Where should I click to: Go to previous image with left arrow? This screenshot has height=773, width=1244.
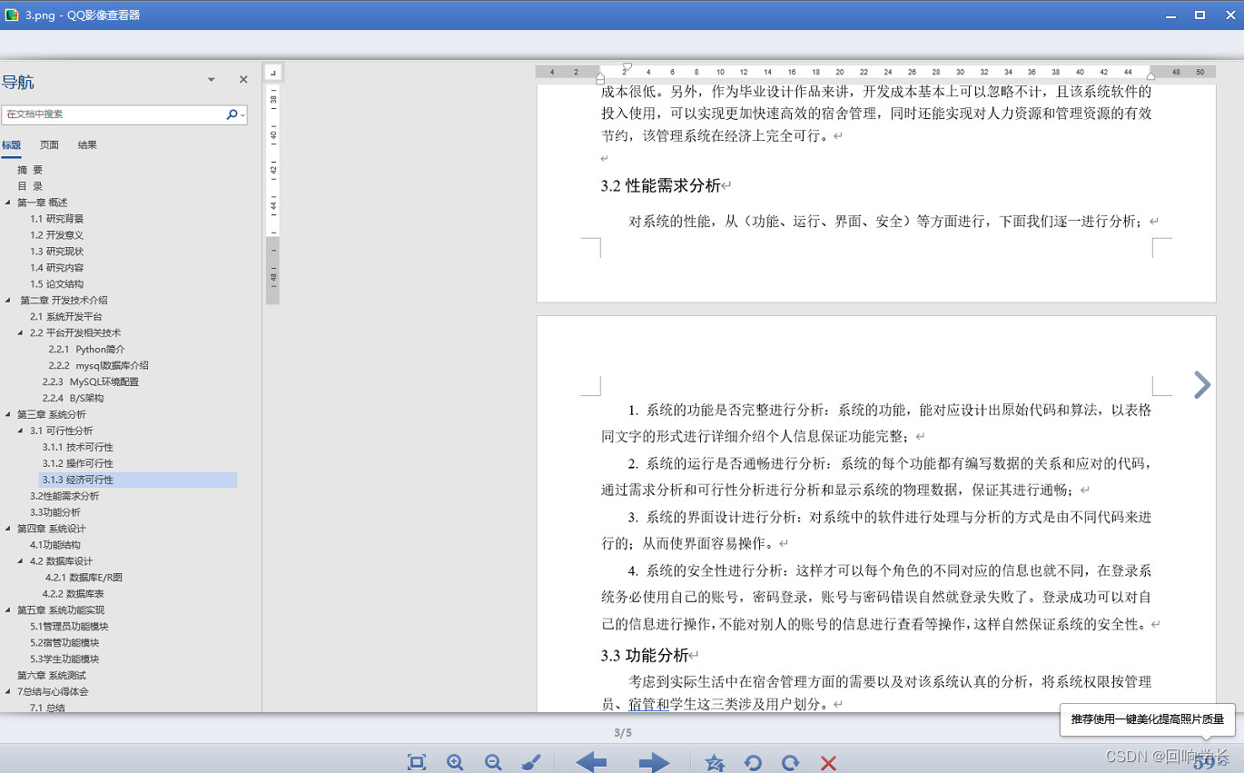[x=591, y=762]
